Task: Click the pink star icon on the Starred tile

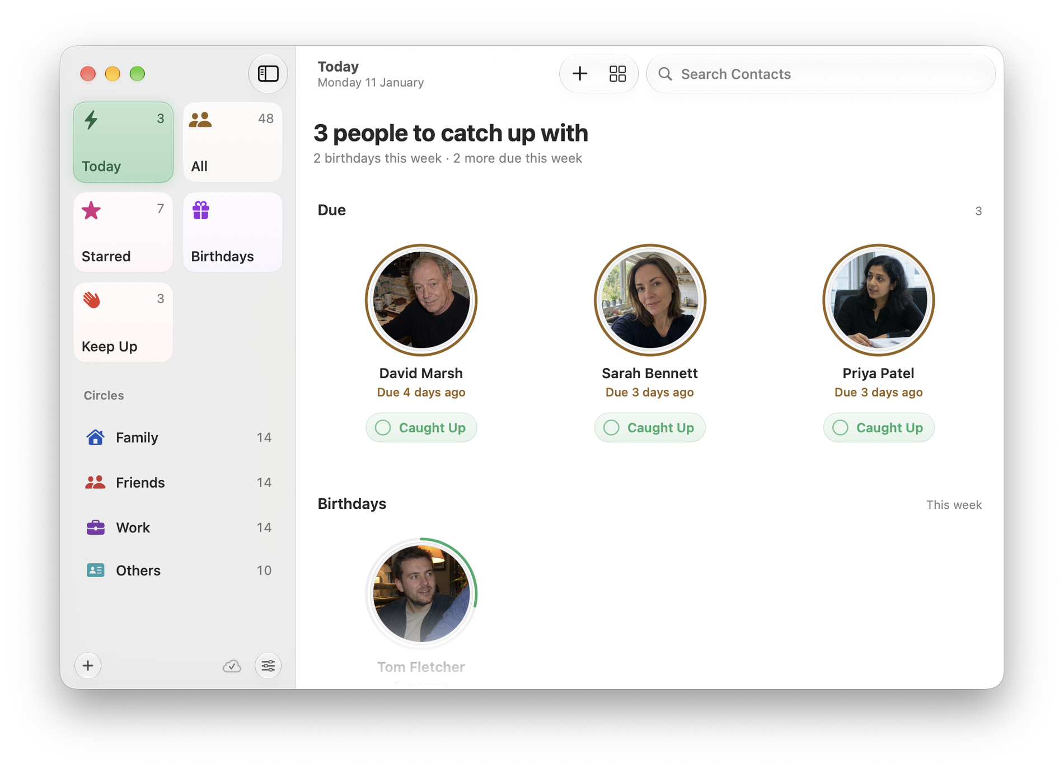Action: (x=91, y=211)
